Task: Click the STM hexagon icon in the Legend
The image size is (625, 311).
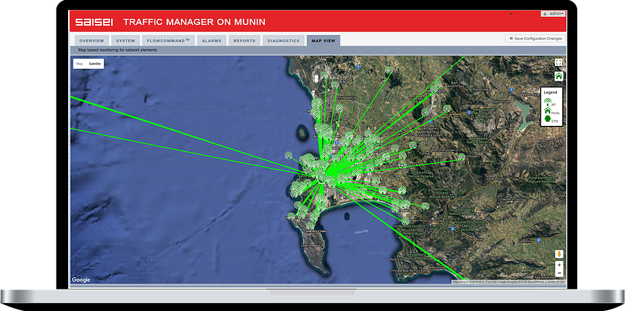Action: click(547, 119)
